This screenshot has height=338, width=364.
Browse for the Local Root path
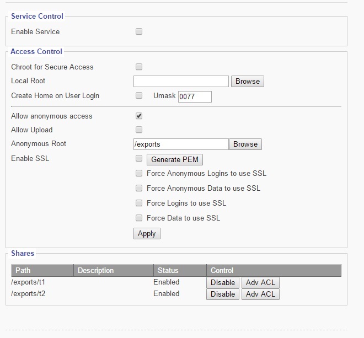tap(247, 82)
